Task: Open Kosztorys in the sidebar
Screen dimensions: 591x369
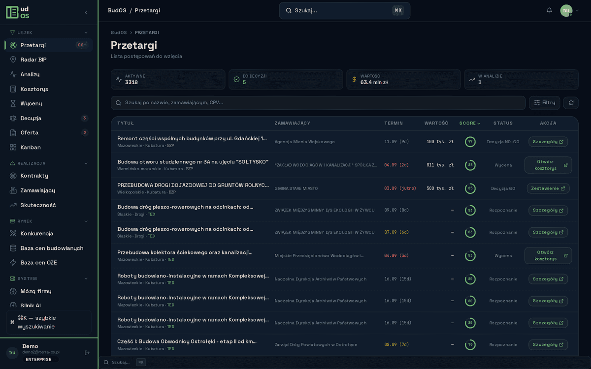Action: coord(49,89)
